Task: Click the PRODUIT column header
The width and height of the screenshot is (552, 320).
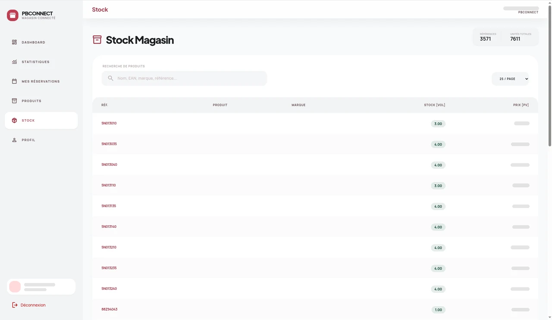Action: coord(220,105)
